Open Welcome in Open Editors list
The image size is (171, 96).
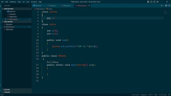click(12, 11)
